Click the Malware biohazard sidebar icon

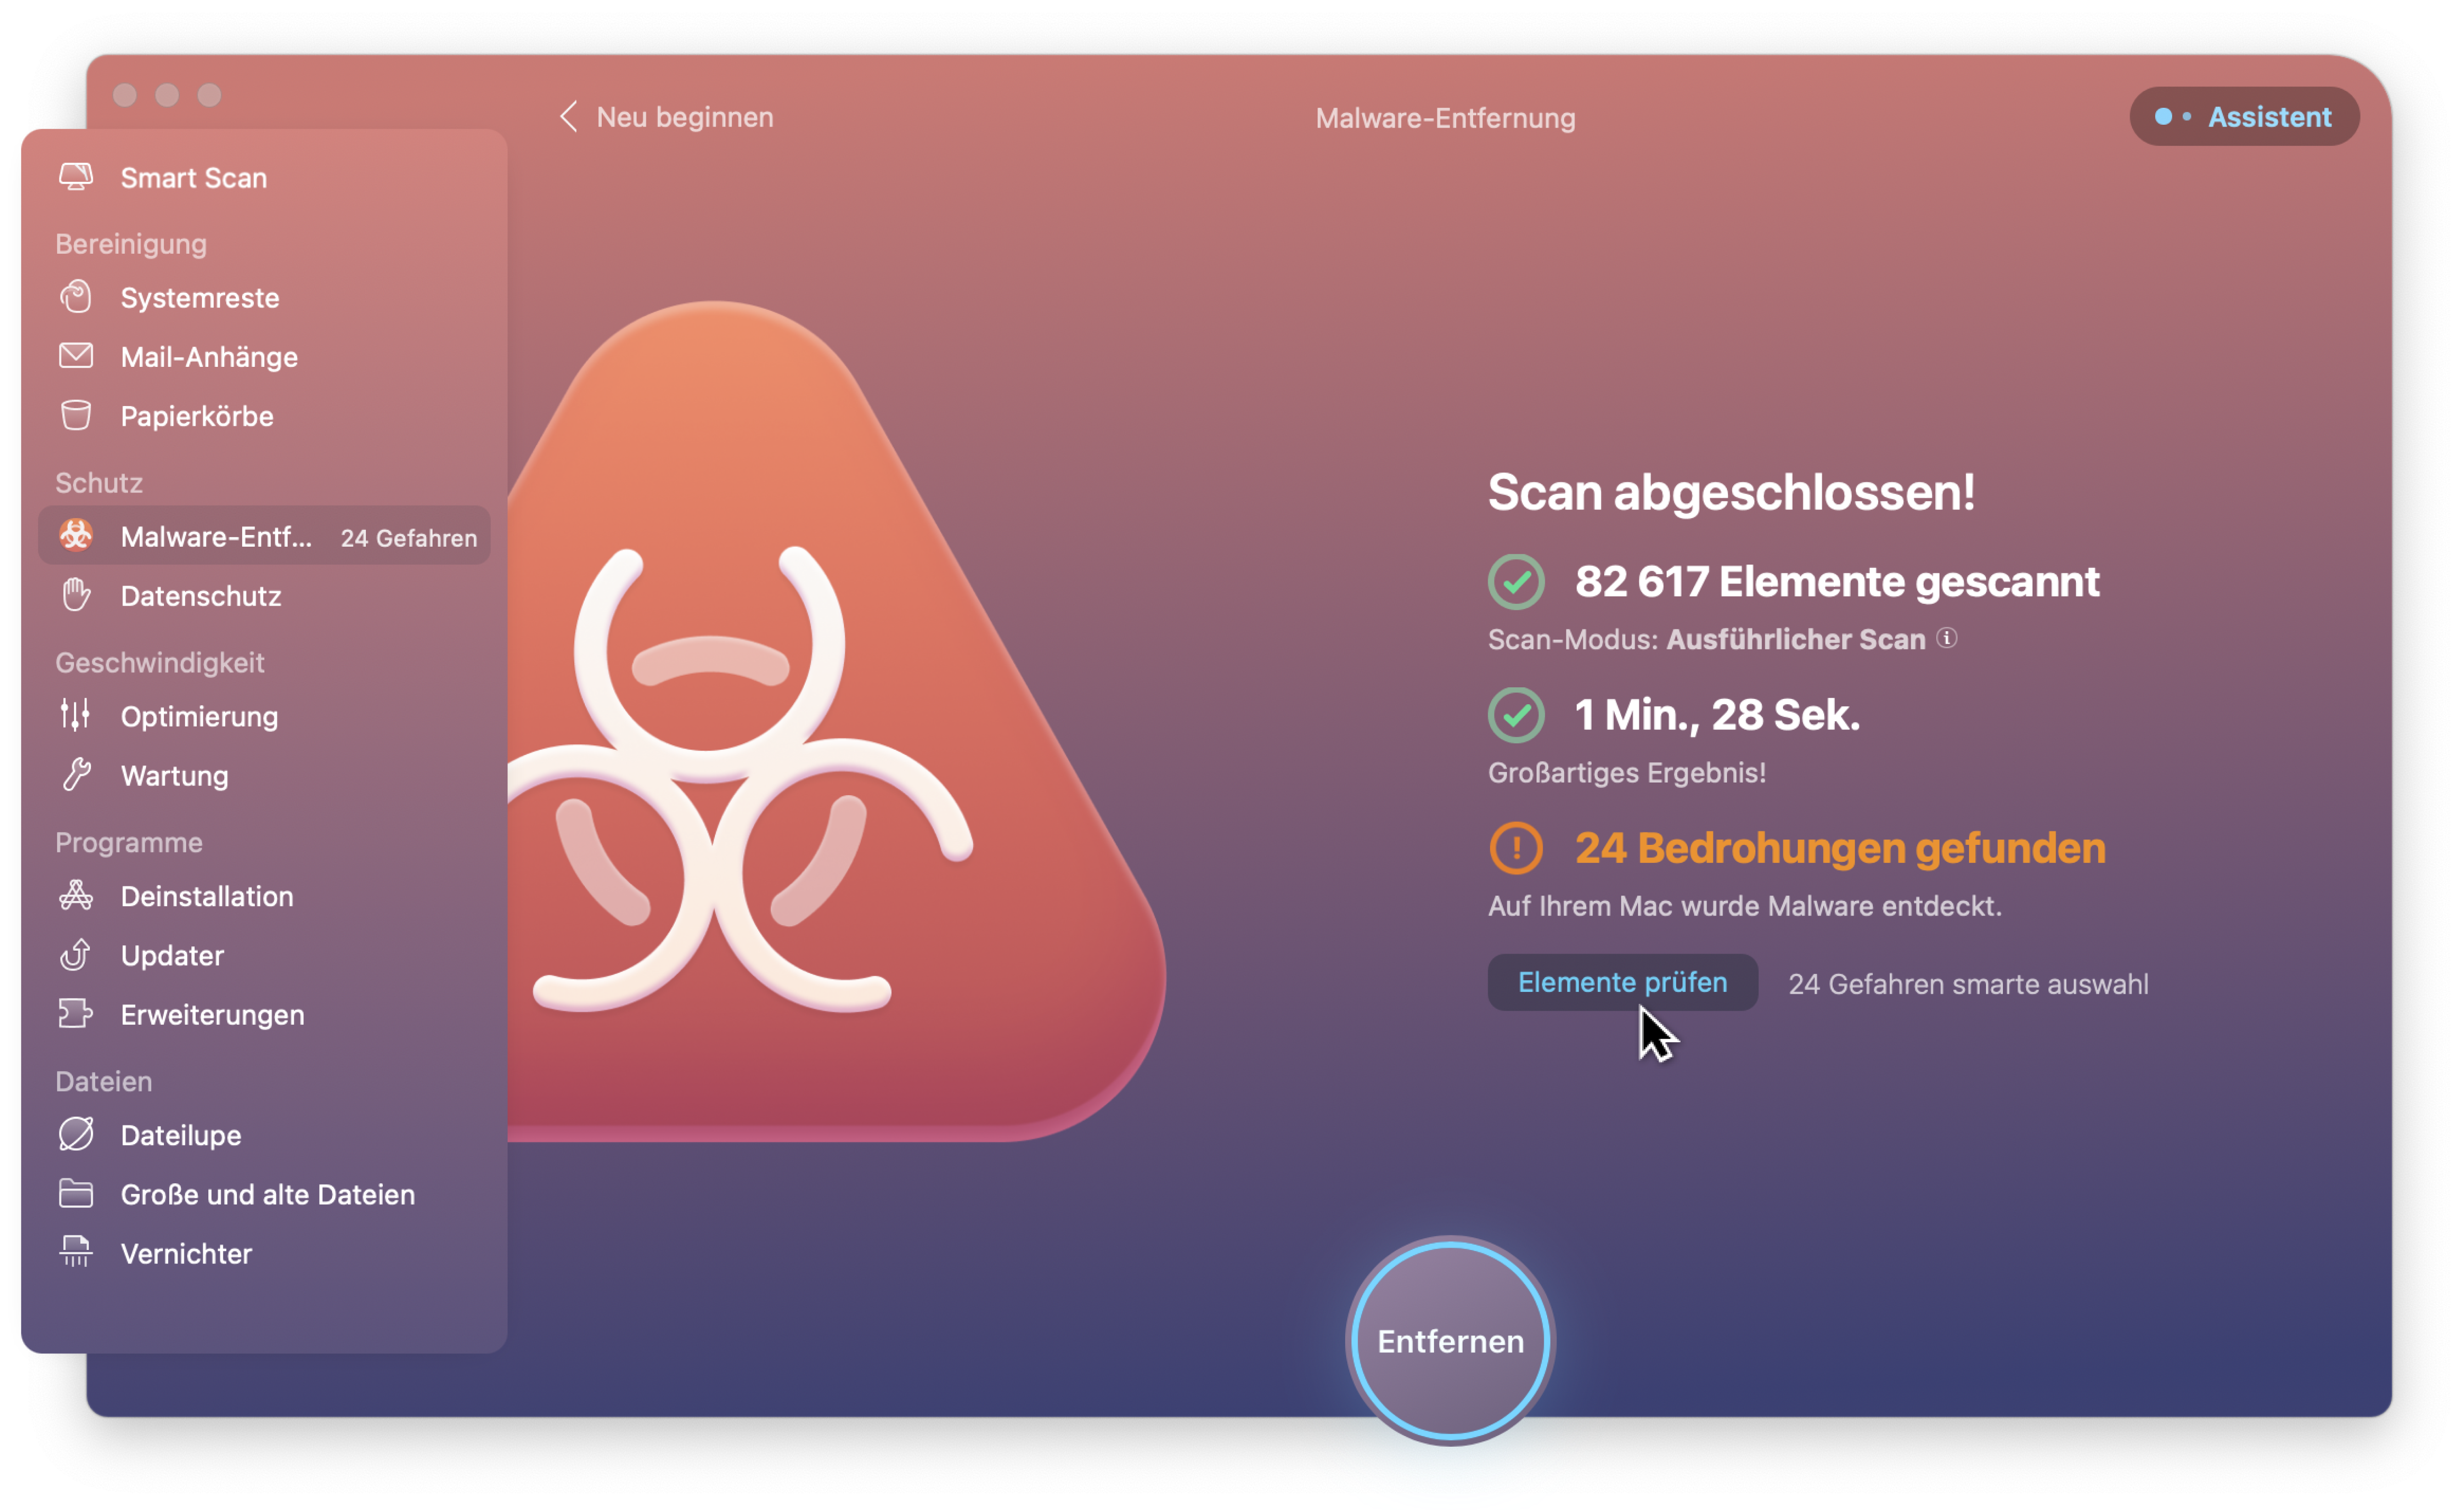pos(76,536)
